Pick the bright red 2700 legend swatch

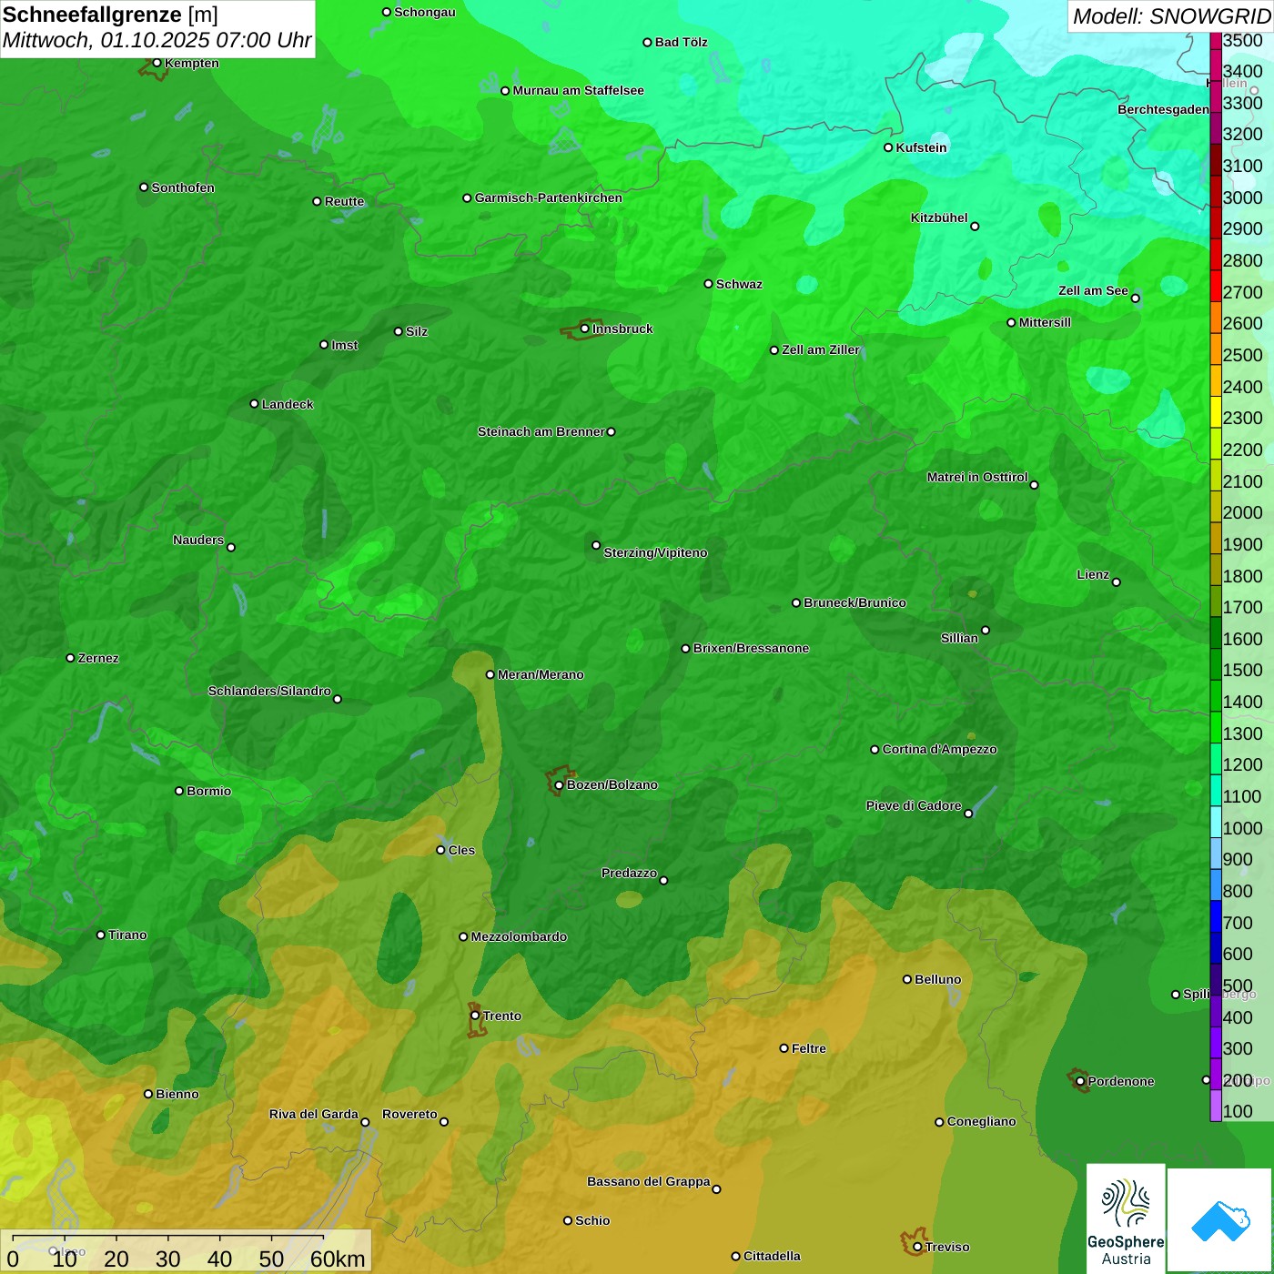[1216, 287]
